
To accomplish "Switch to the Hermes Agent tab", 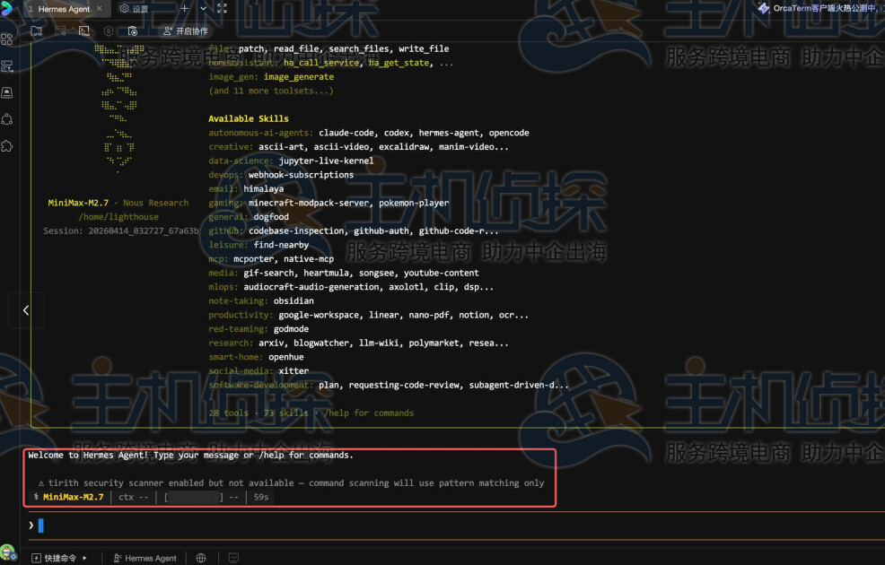I will click(x=63, y=9).
